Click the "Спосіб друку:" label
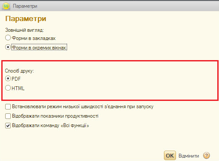This screenshot has height=161, width=219. [19, 71]
